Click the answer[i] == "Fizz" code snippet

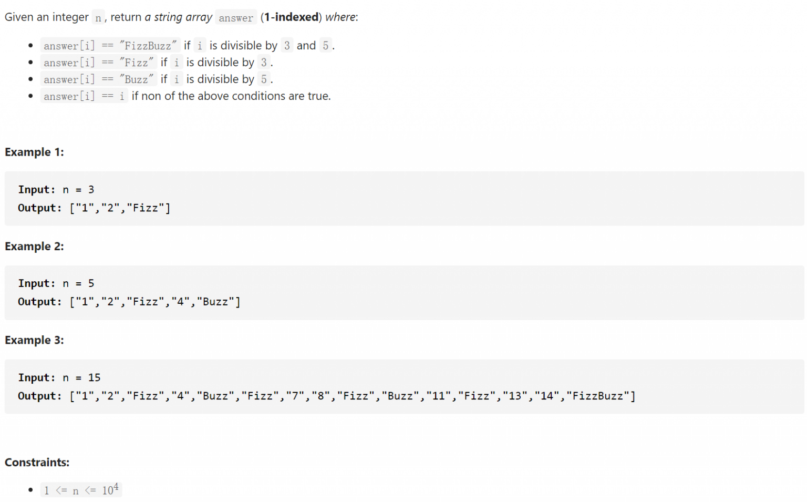point(99,63)
